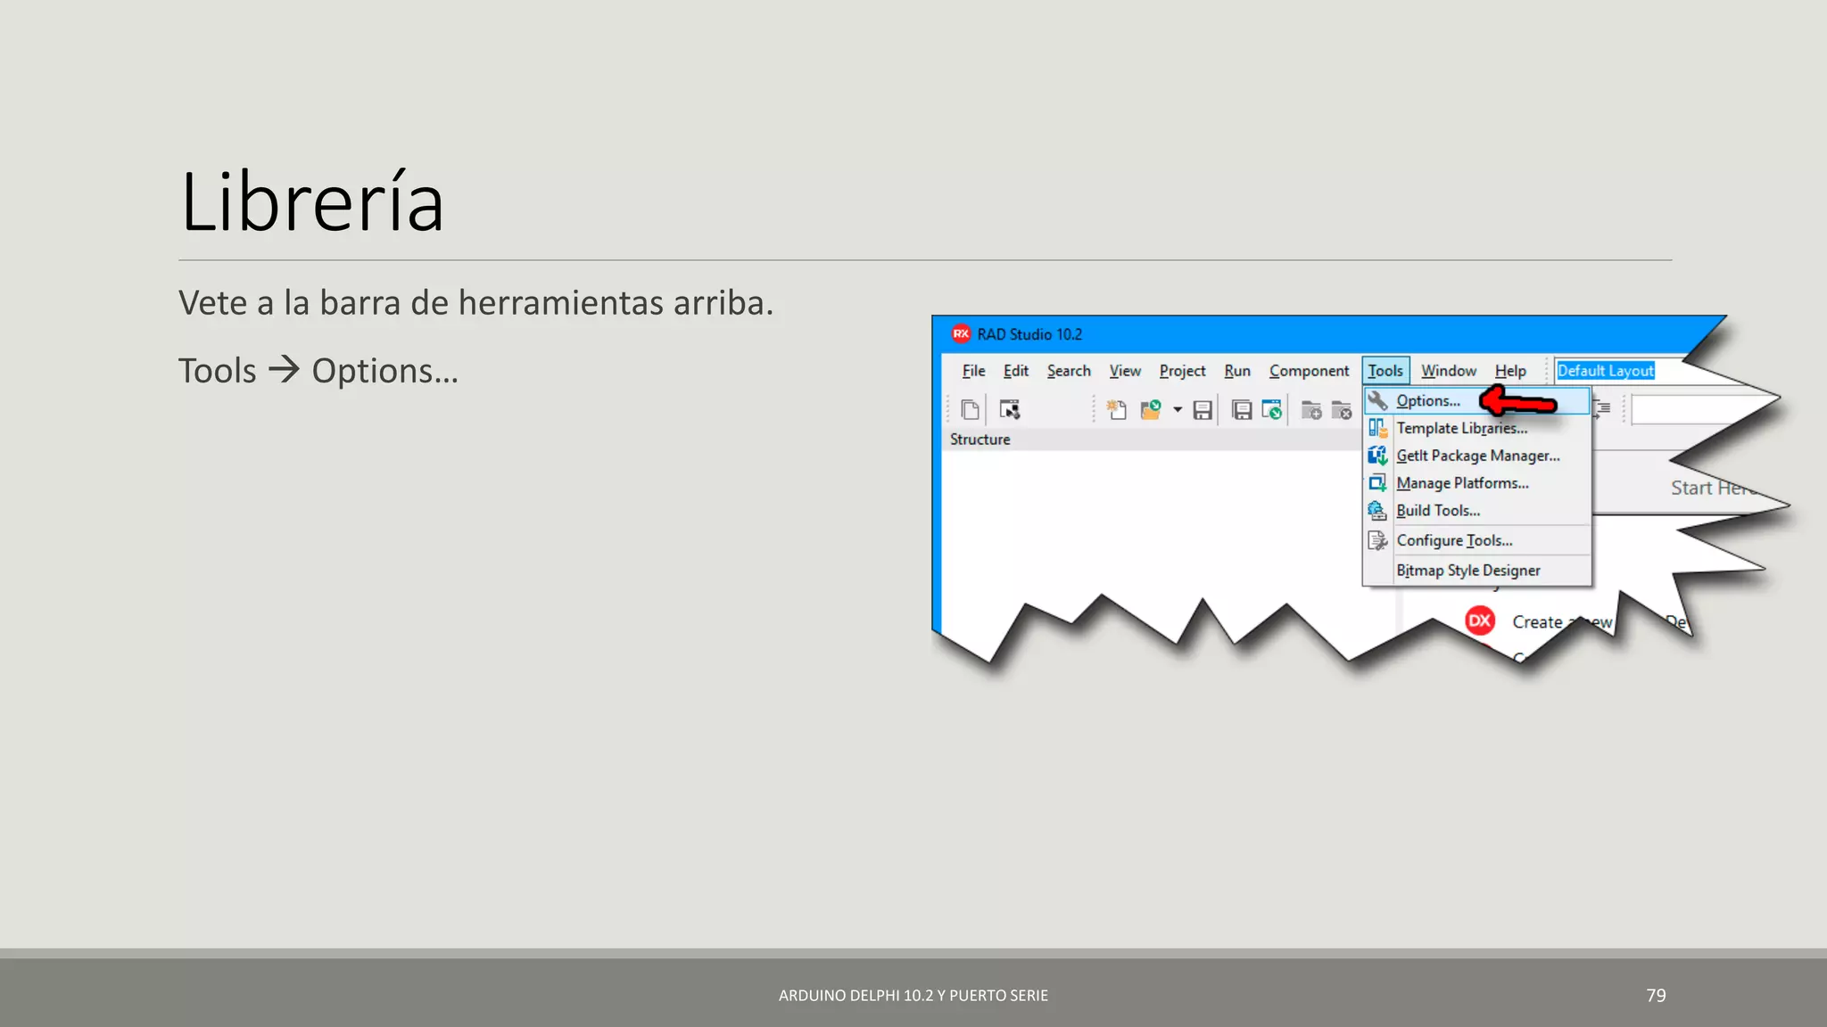This screenshot has height=1027, width=1827.
Task: Select Bitmap Style Designer entry
Action: tap(1476, 571)
